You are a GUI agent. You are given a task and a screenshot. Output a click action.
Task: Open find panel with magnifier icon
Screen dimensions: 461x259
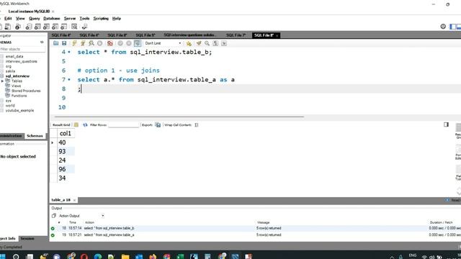pyautogui.click(x=207, y=43)
